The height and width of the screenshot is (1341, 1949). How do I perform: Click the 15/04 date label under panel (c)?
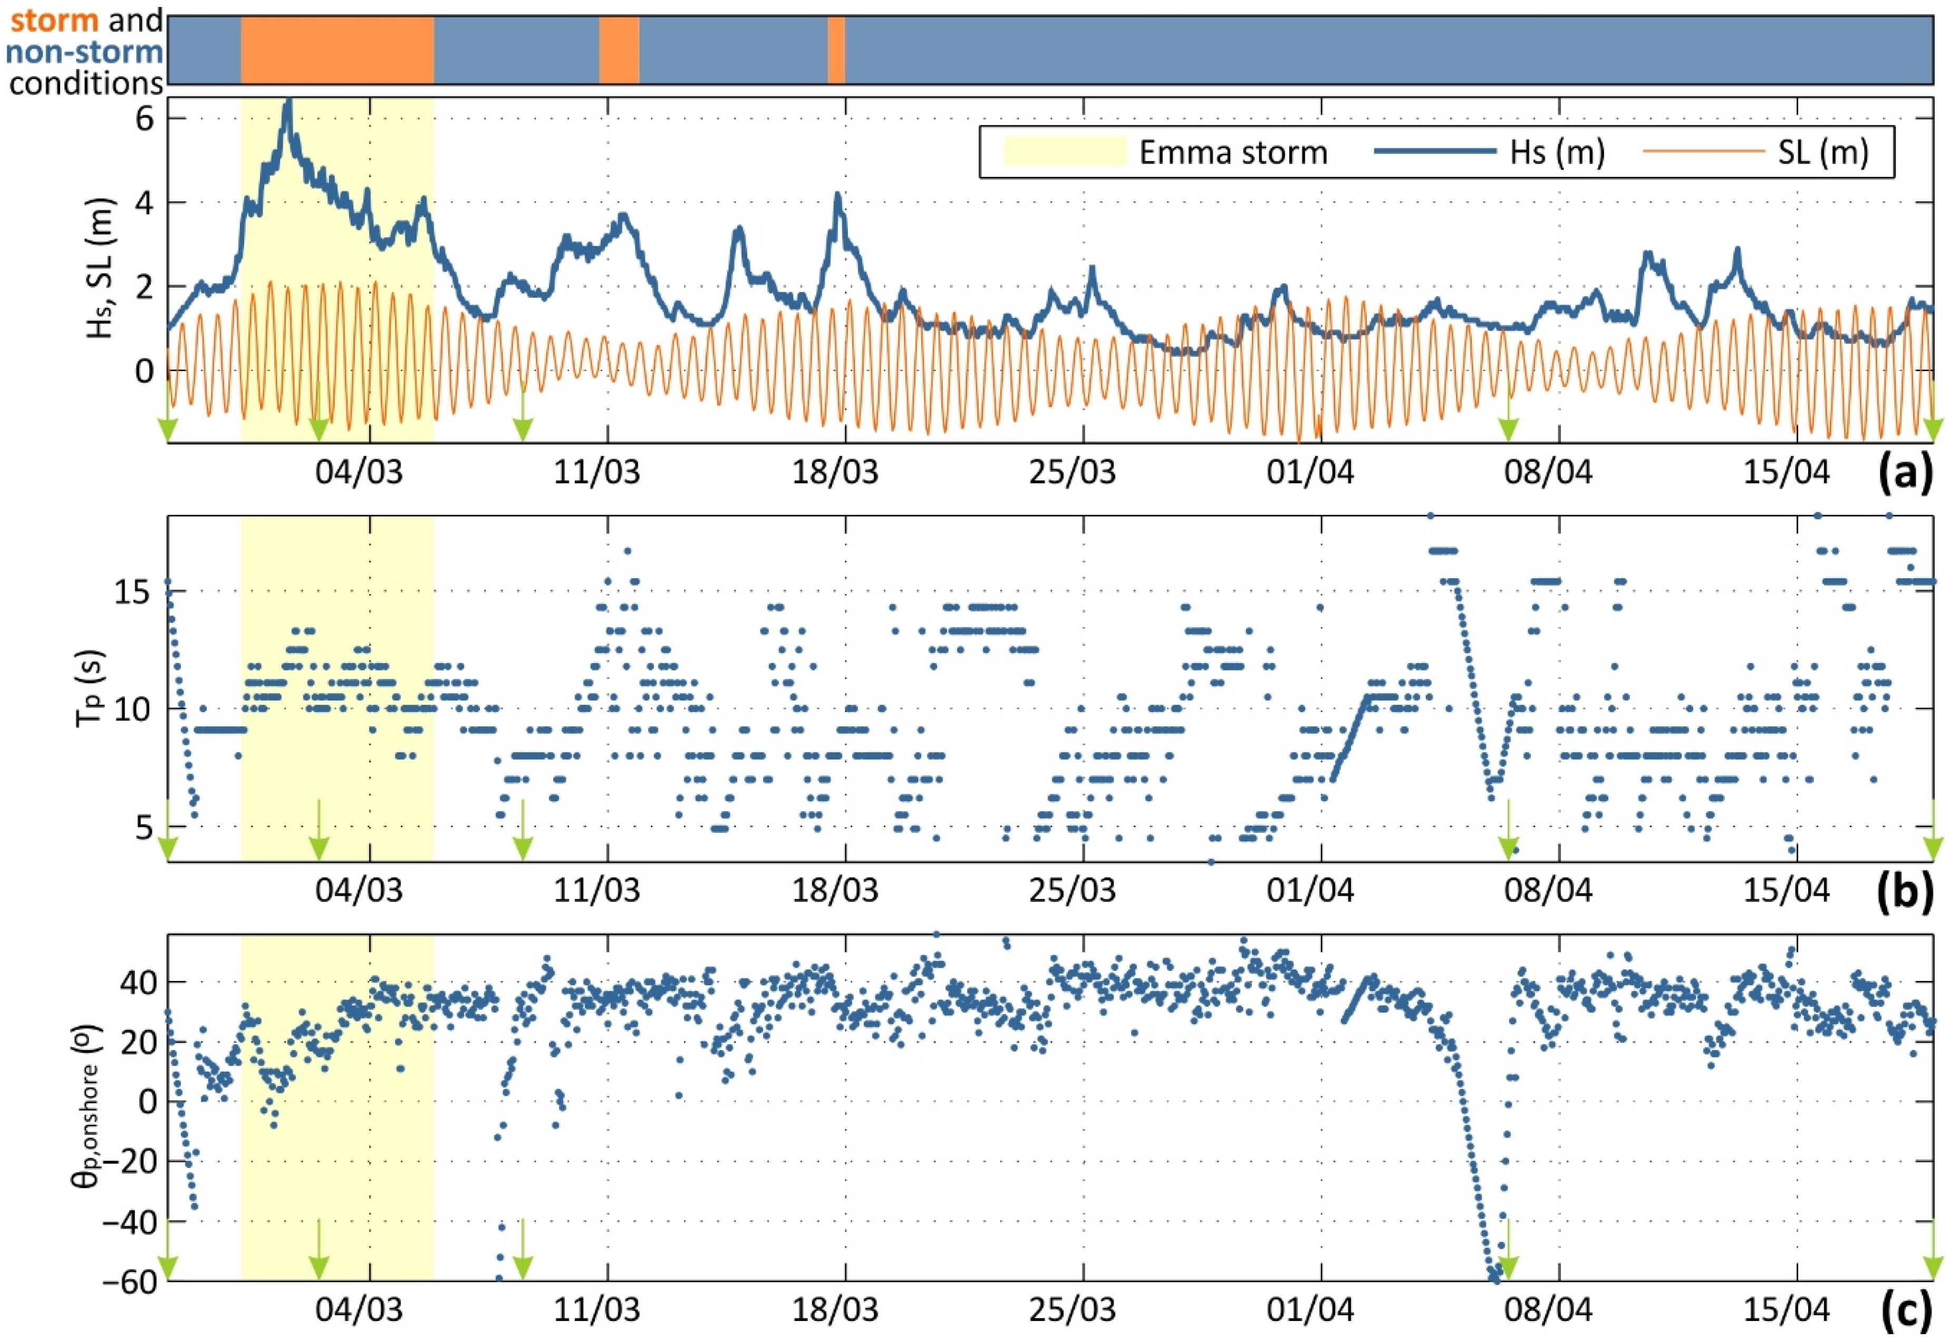pyautogui.click(x=1786, y=1309)
